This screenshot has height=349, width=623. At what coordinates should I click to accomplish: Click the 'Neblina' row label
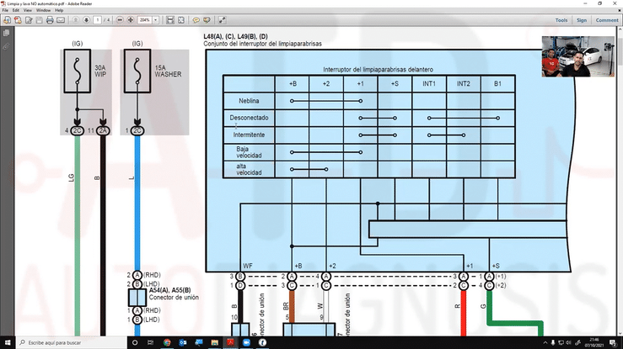point(249,101)
